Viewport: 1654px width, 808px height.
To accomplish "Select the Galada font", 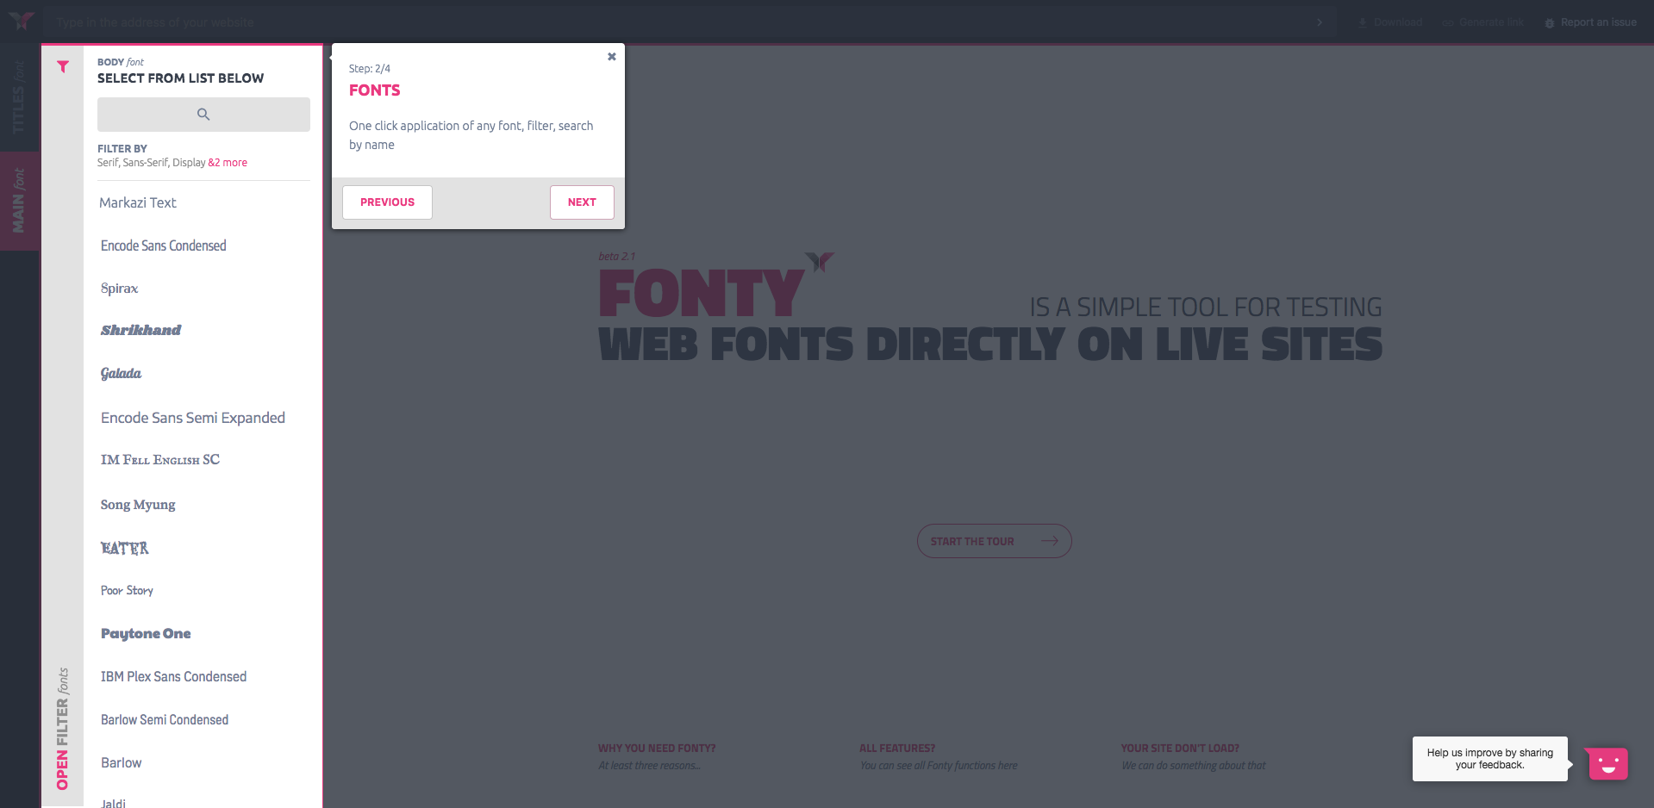I will [x=121, y=374].
